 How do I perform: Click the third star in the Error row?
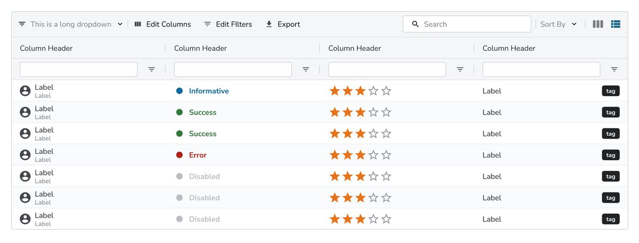coord(361,155)
